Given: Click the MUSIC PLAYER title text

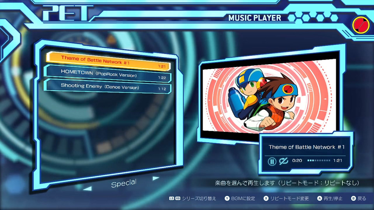Looking at the screenshot, I should pyautogui.click(x=255, y=18).
